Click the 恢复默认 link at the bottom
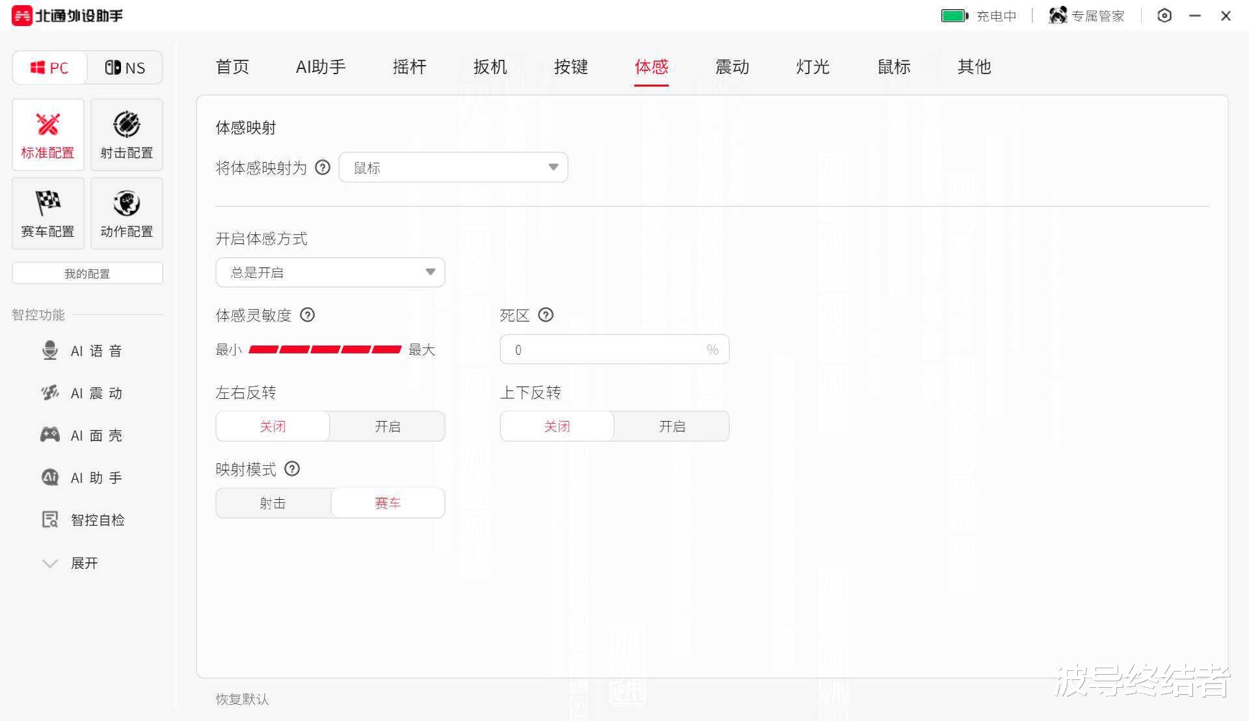The height and width of the screenshot is (721, 1249). click(x=242, y=699)
